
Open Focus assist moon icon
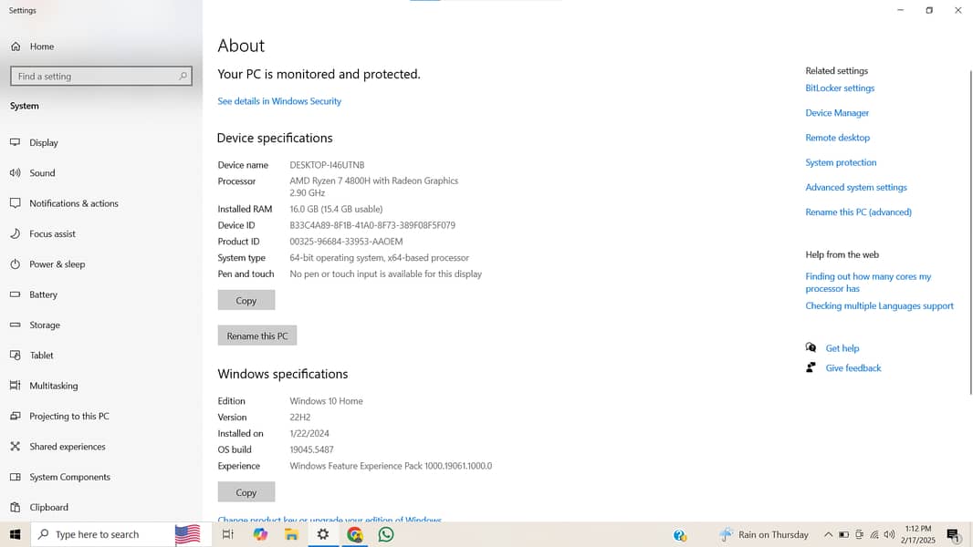16,233
